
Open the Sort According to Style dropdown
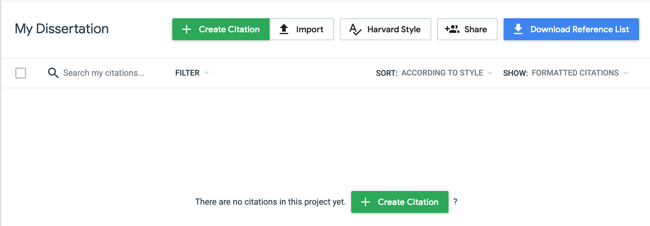click(446, 73)
